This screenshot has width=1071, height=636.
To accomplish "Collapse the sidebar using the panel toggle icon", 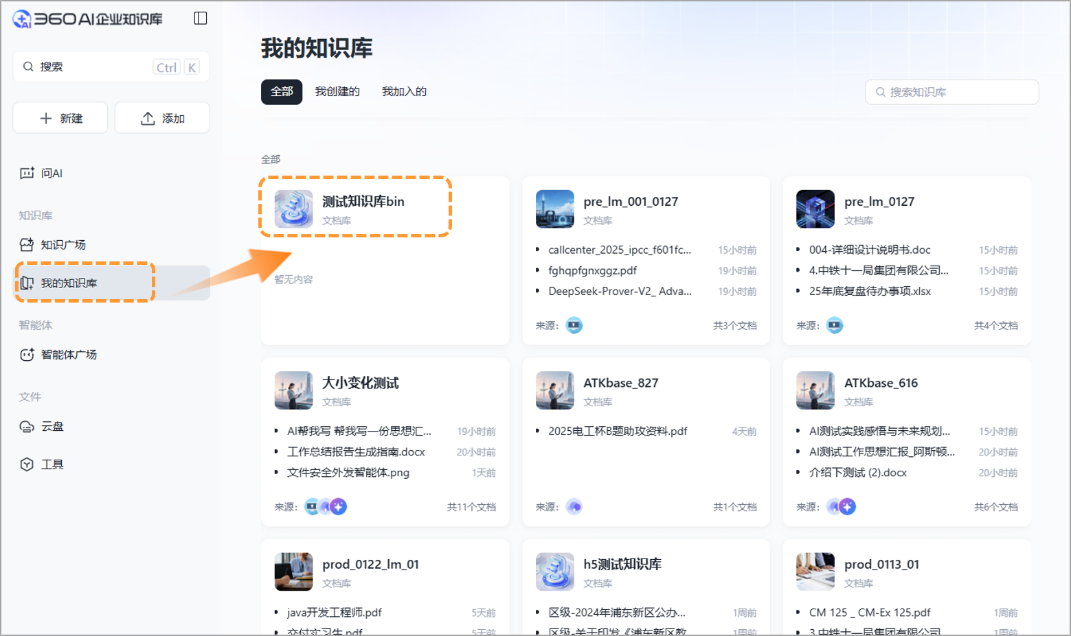I will [x=201, y=18].
